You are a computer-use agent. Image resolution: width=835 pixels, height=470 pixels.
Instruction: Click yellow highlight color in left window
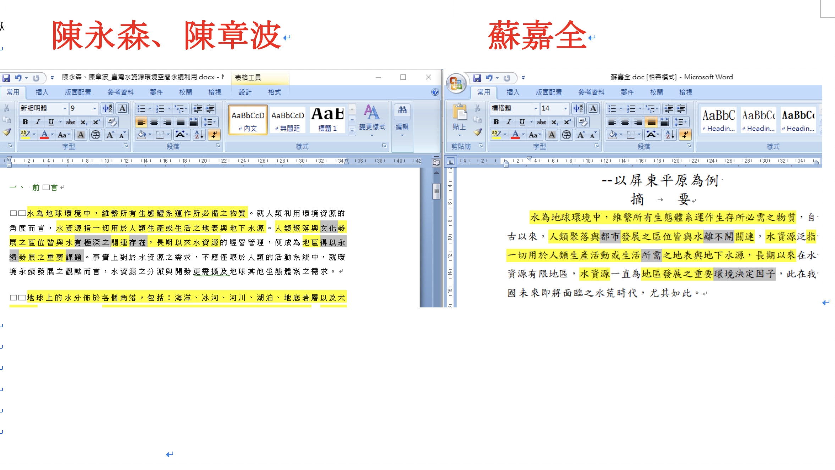[25, 135]
